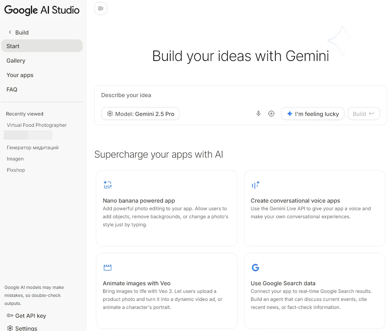This screenshot has height=331, width=391.
Task: Open the recently viewed Pixshop app
Action: [x=16, y=170]
